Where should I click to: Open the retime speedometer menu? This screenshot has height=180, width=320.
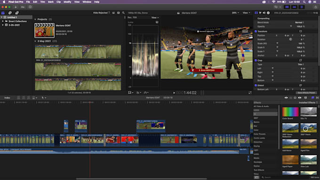146,93
